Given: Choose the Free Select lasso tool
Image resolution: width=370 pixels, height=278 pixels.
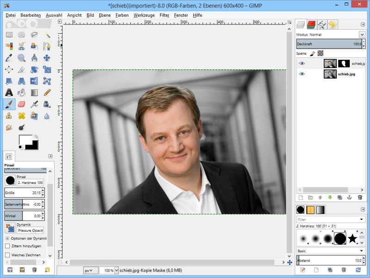Looking at the screenshot, I should (x=34, y=35).
